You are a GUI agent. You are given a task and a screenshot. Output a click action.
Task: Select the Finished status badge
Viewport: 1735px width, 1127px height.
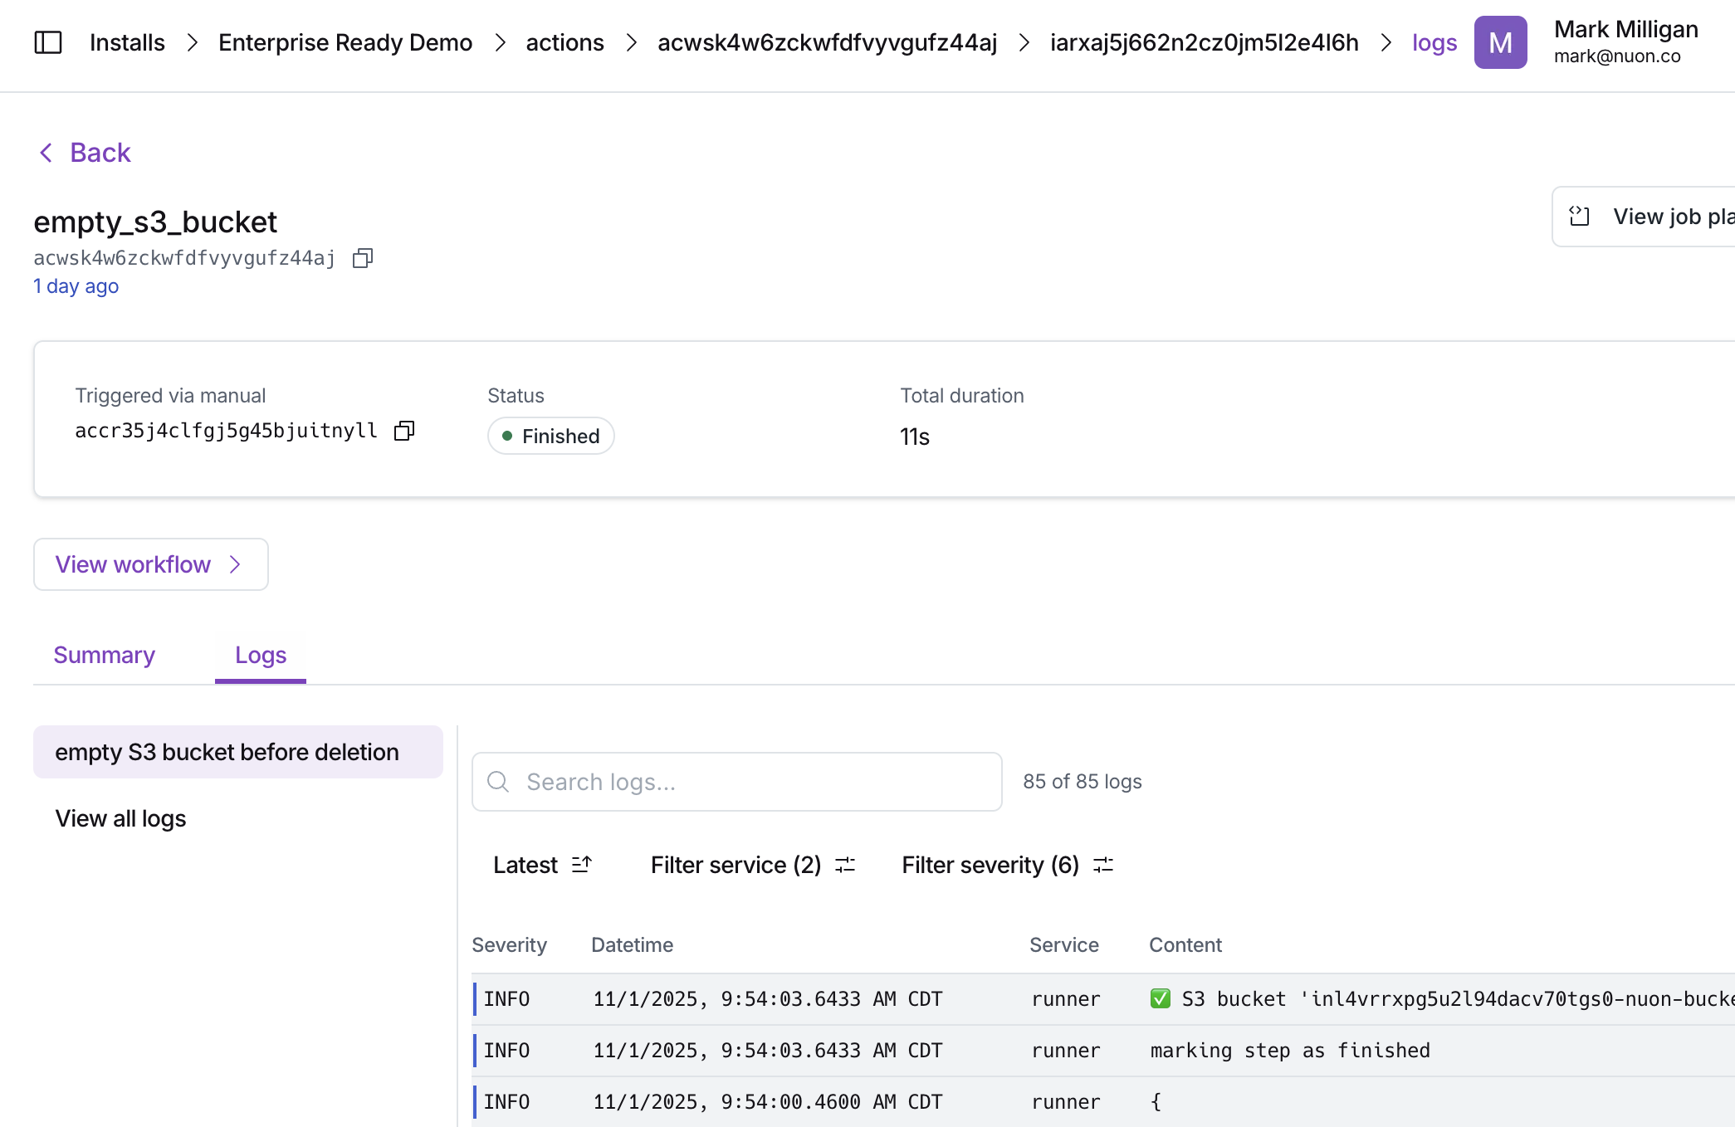550,436
